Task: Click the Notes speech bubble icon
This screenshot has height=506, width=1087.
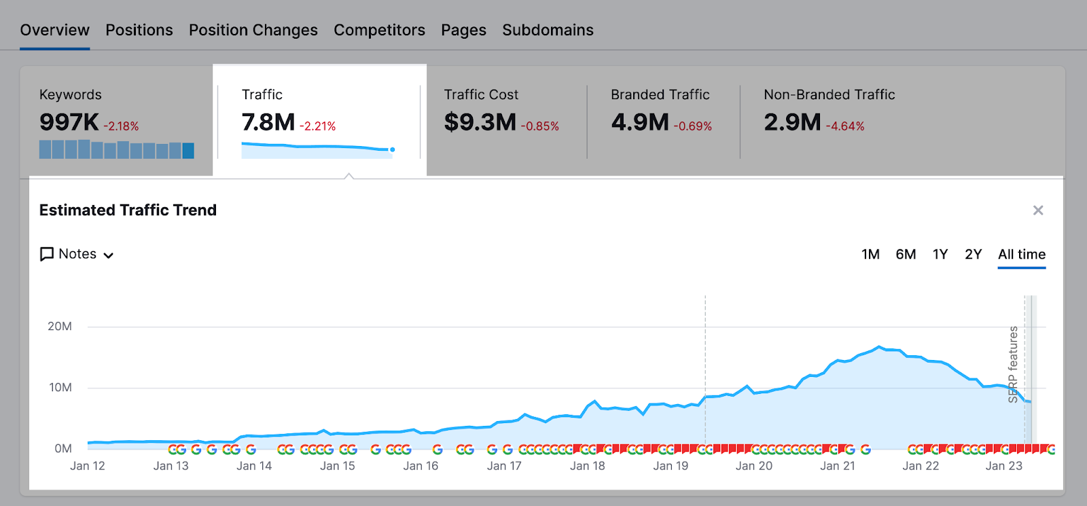Action: (x=47, y=254)
